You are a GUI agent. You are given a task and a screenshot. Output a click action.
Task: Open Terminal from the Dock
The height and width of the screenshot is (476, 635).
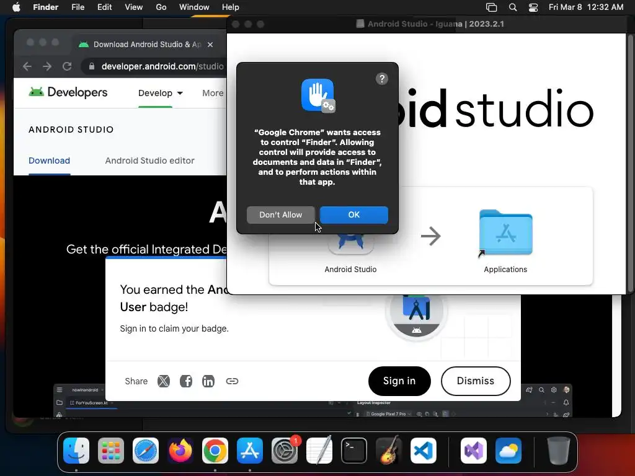[354, 451]
